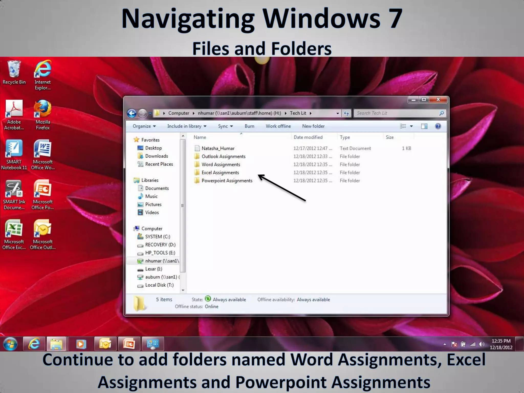The width and height of the screenshot is (524, 393).
Task: Click the Work offline toolbar button
Action: (278, 126)
